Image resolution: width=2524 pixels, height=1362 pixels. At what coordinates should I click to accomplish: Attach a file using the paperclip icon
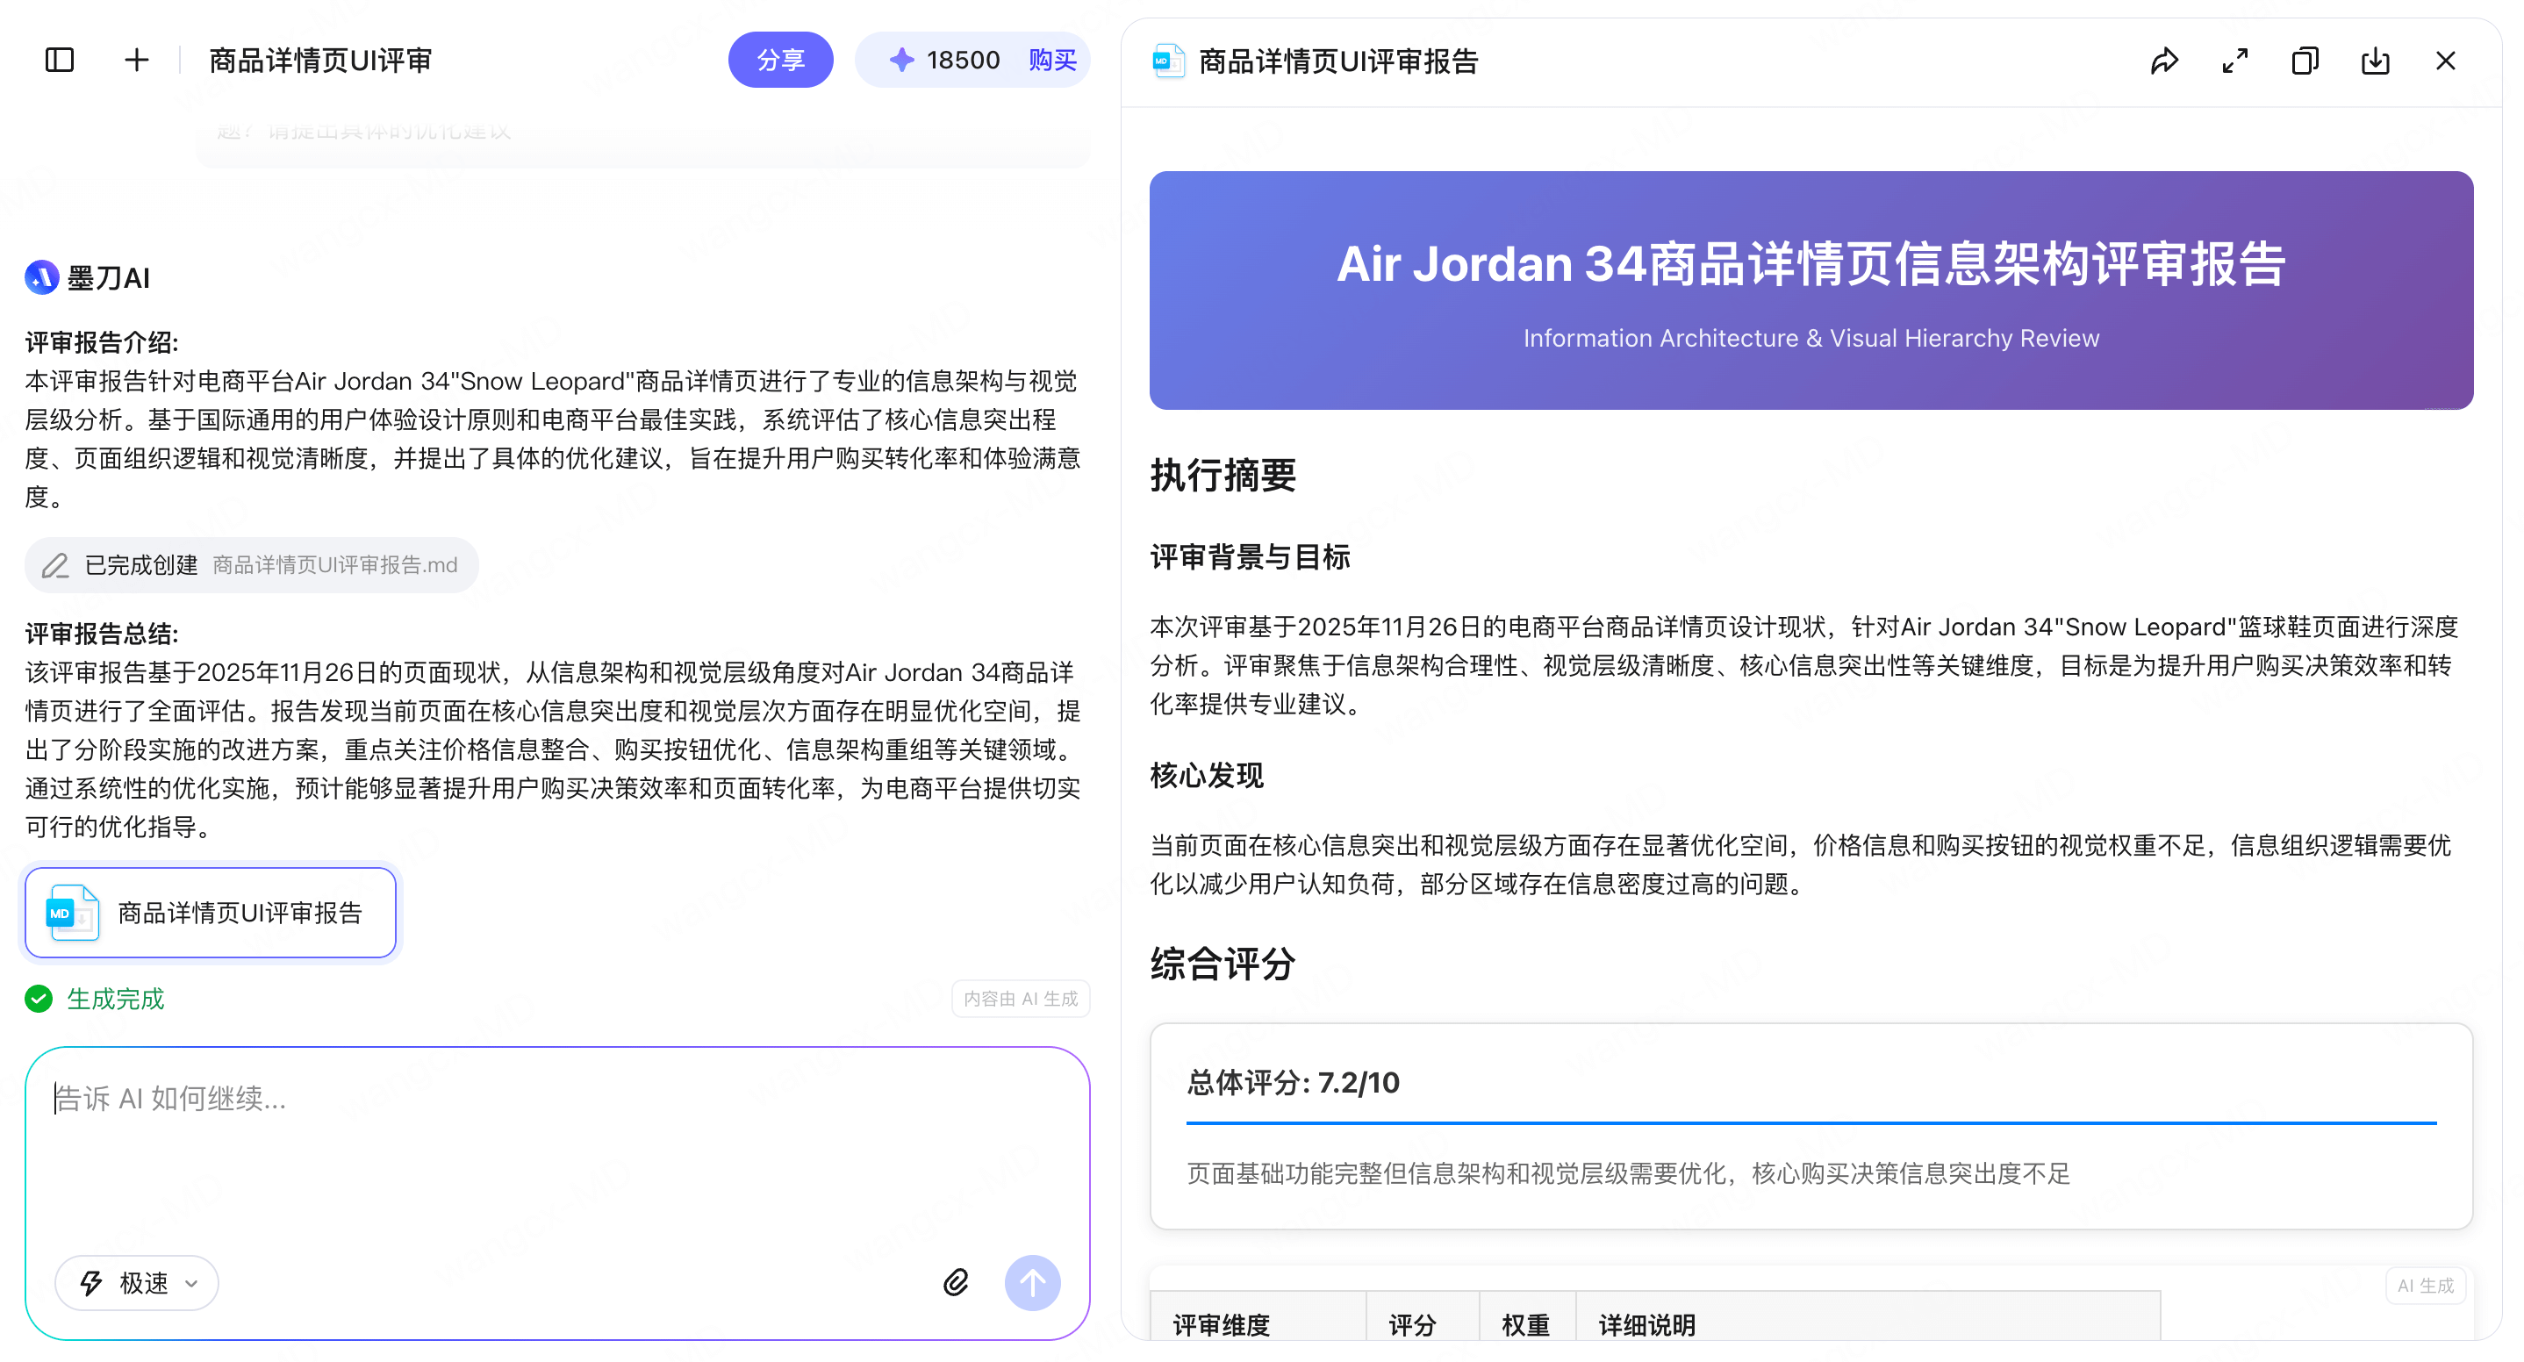956,1281
